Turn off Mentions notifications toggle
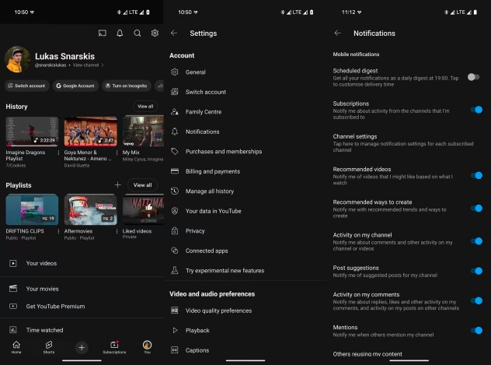This screenshot has width=491, height=365. point(476,330)
